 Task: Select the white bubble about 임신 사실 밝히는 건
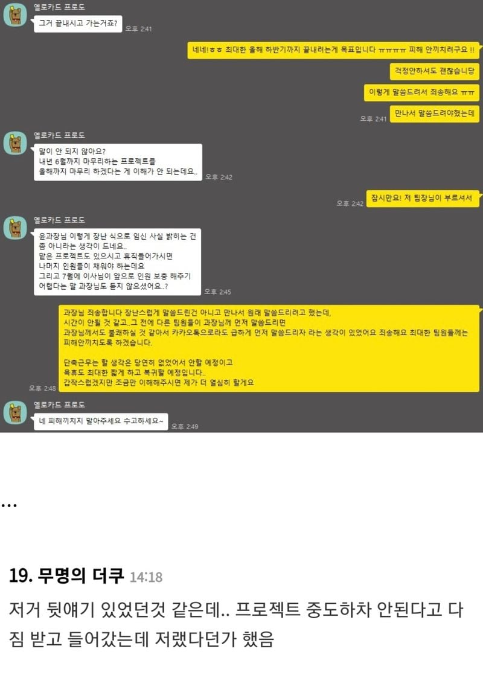117,261
